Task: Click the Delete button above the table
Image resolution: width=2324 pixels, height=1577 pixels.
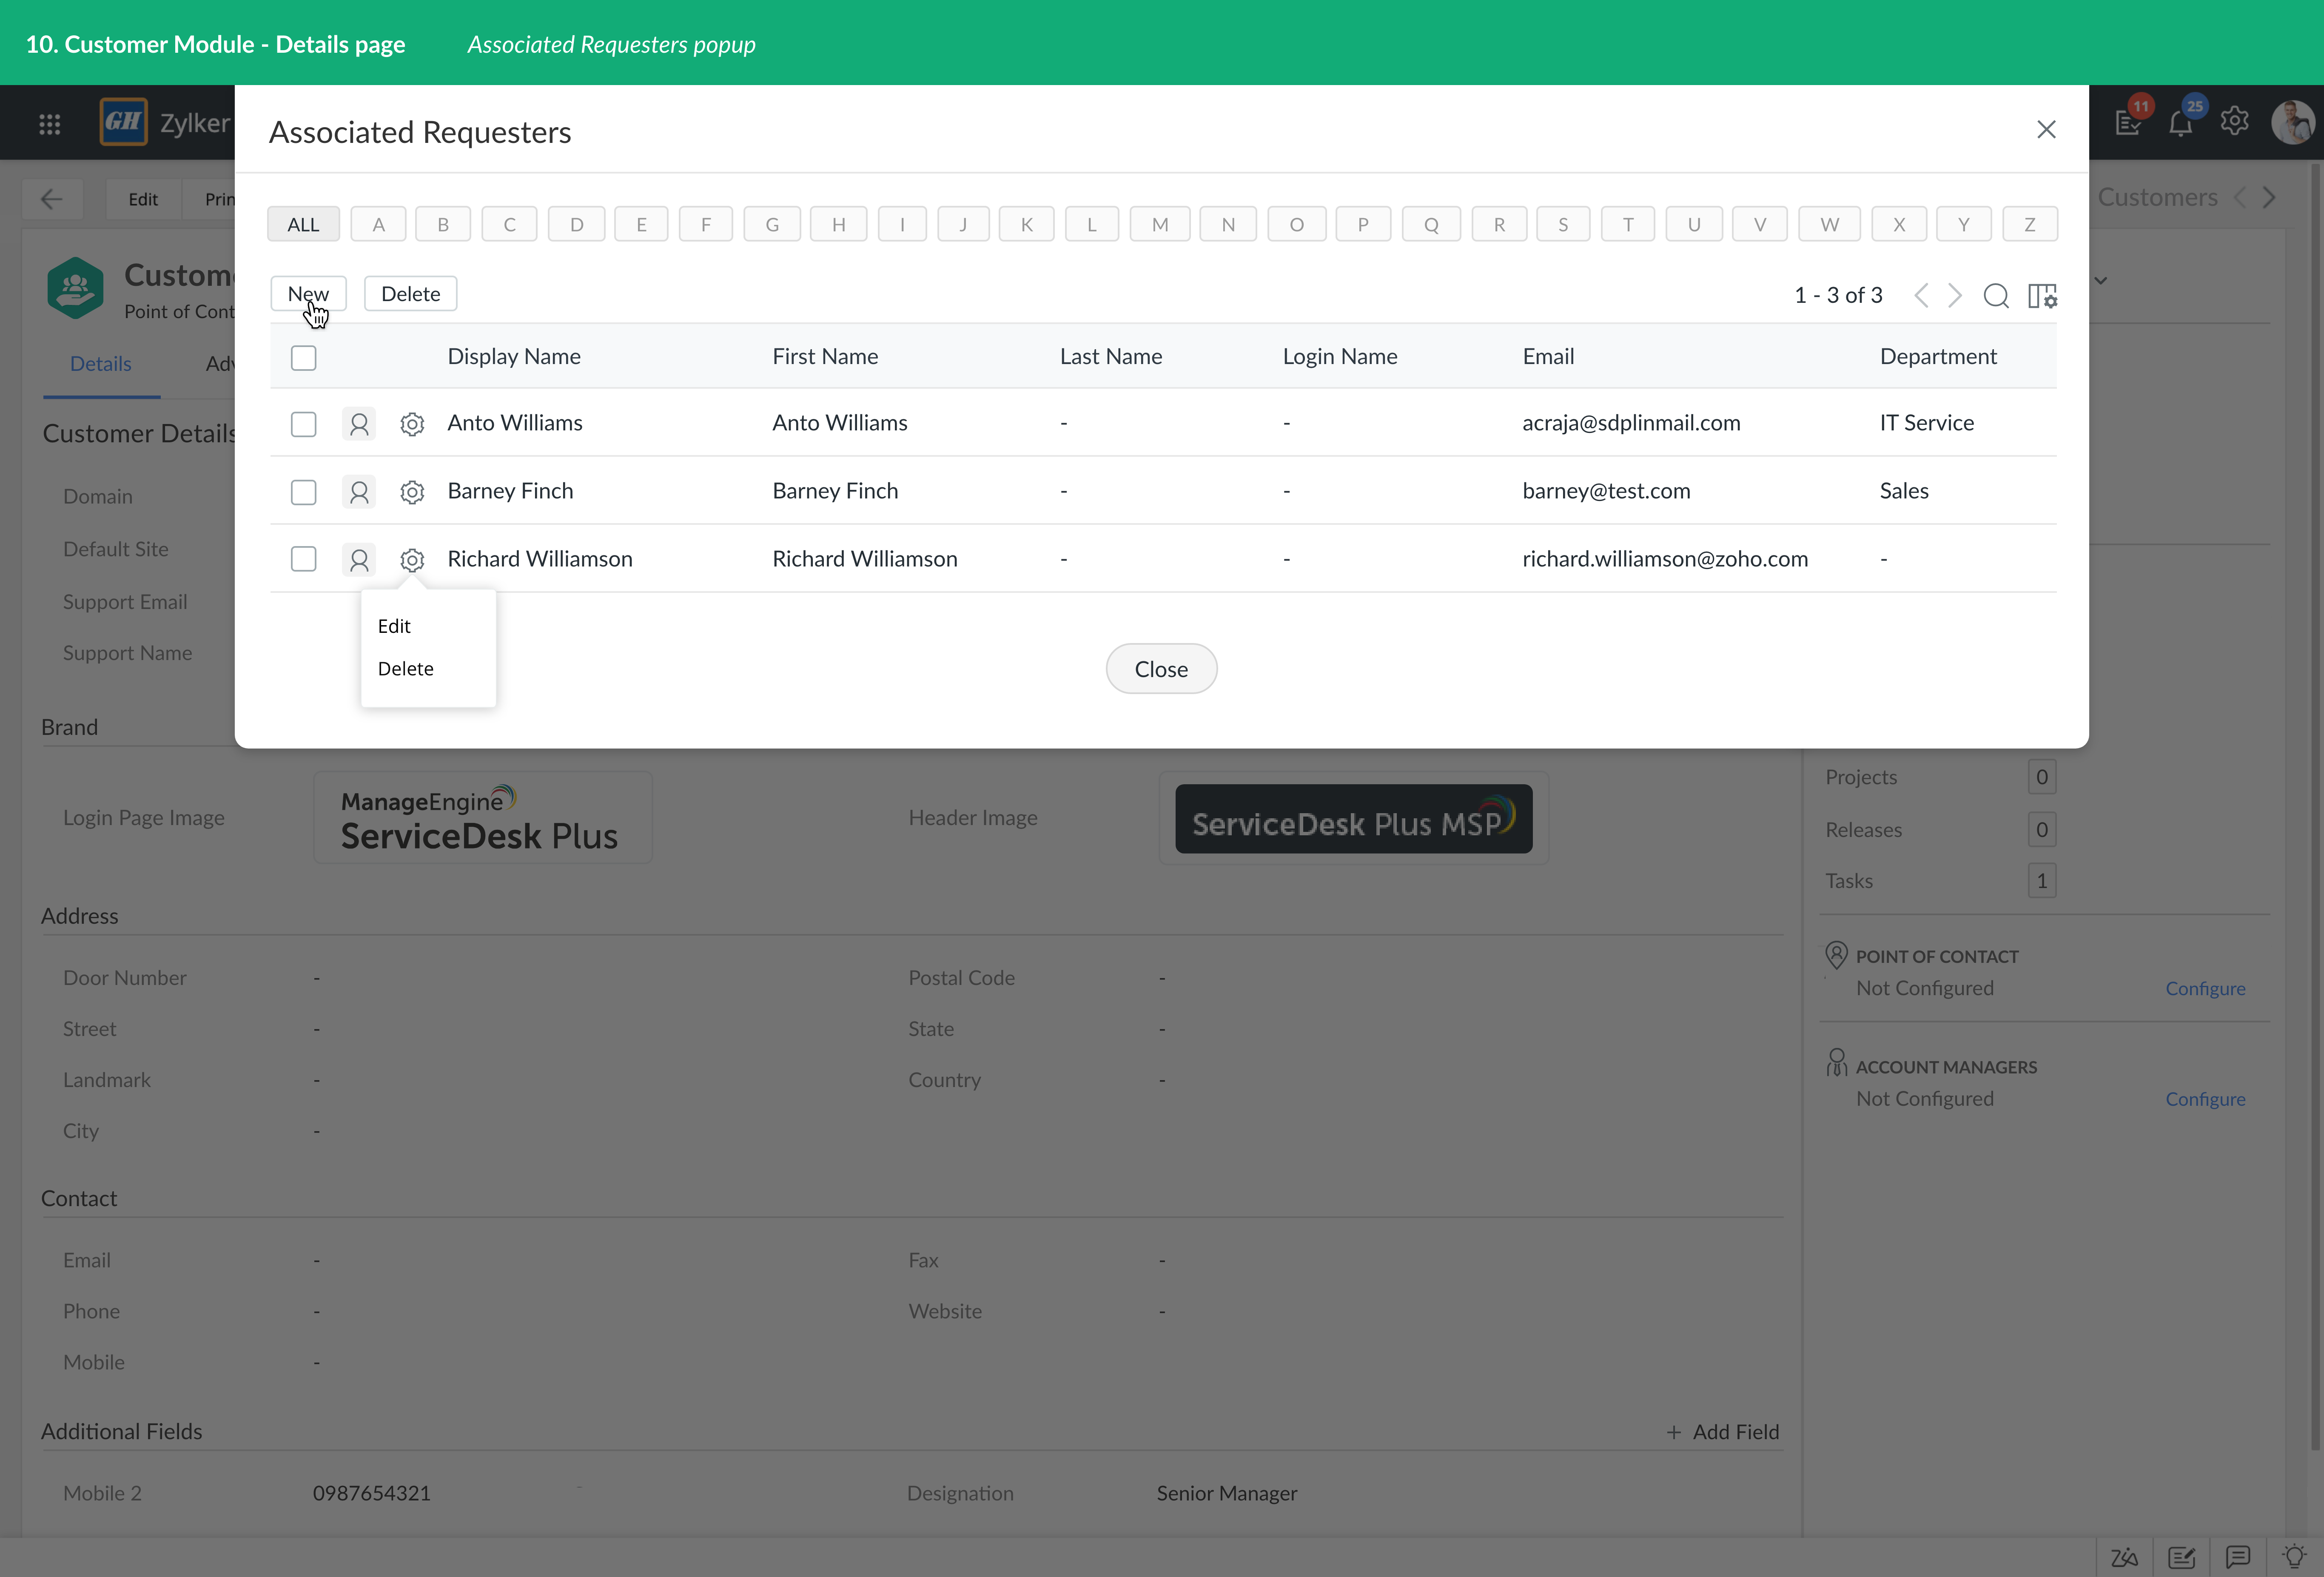Action: 410,294
